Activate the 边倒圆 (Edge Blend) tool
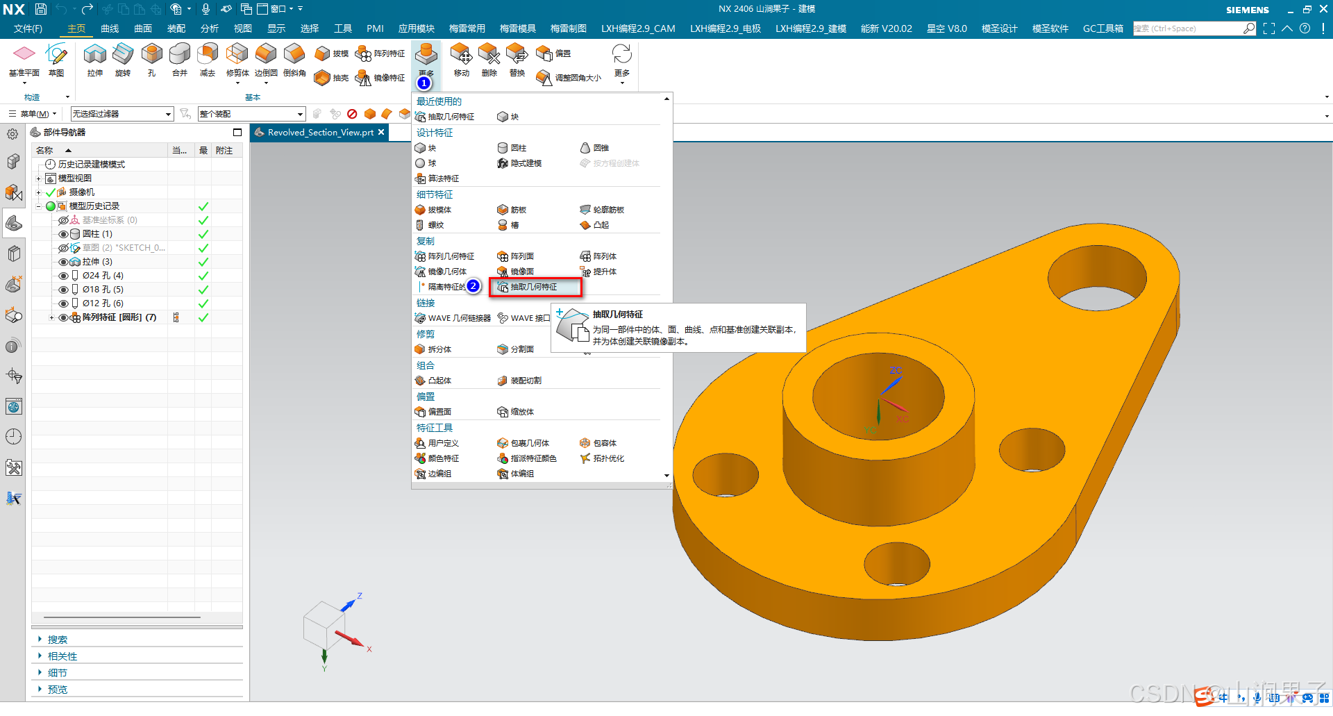This screenshot has width=1333, height=716. point(266,59)
